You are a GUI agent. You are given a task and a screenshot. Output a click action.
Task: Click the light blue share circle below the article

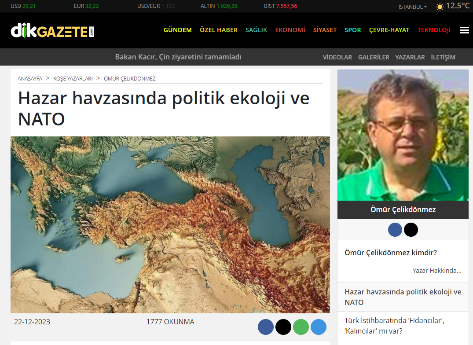tap(319, 327)
